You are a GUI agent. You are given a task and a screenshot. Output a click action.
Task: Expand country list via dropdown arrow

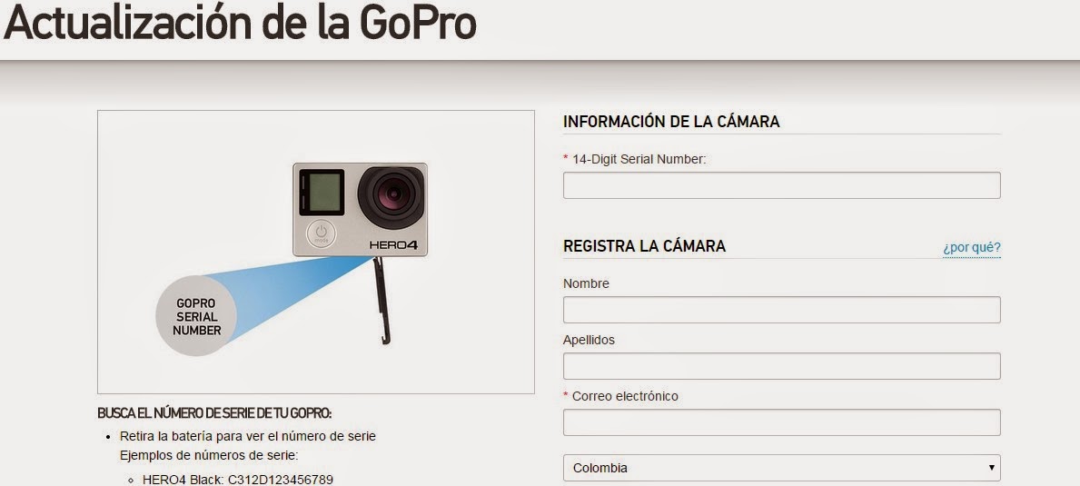[991, 468]
